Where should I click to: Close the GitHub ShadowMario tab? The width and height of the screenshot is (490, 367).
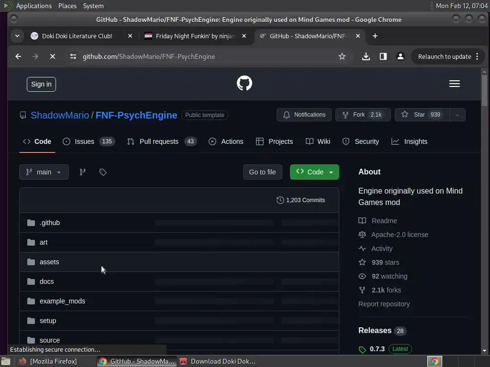click(358, 36)
